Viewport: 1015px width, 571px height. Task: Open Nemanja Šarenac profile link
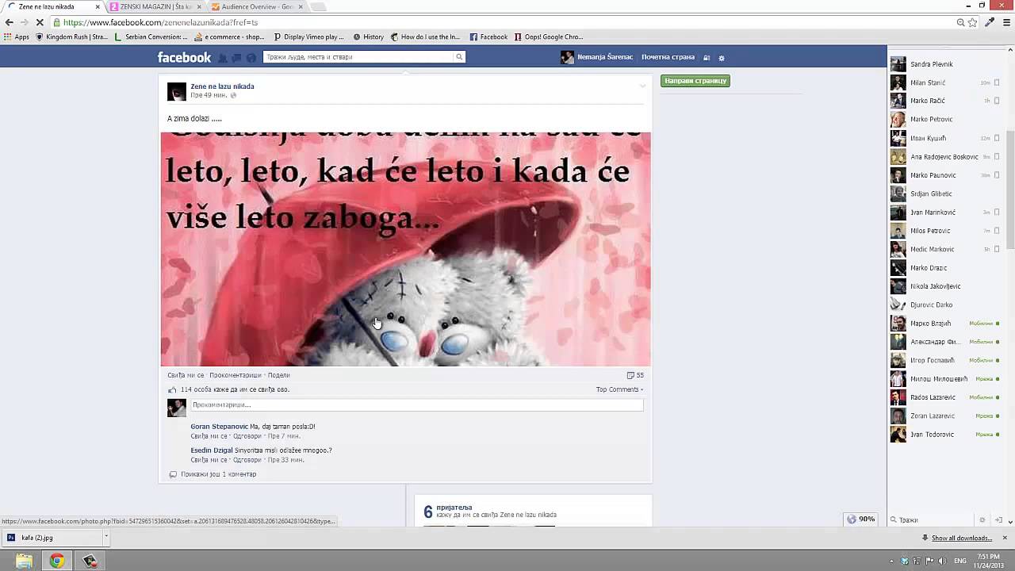pos(605,57)
